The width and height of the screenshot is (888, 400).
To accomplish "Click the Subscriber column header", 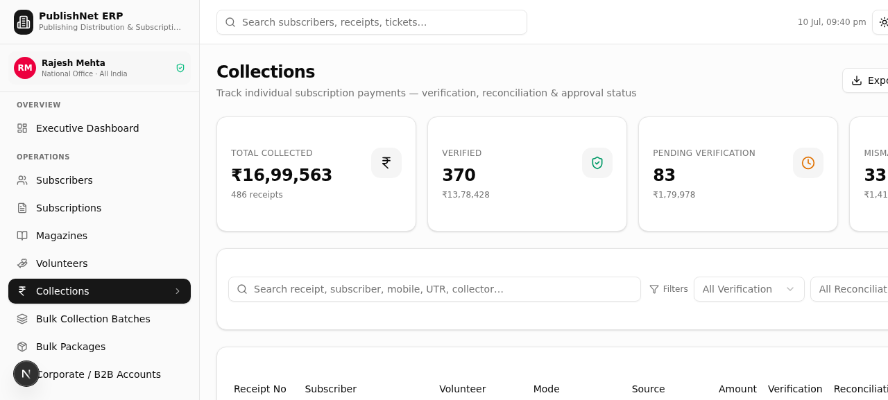I will pyautogui.click(x=331, y=389).
